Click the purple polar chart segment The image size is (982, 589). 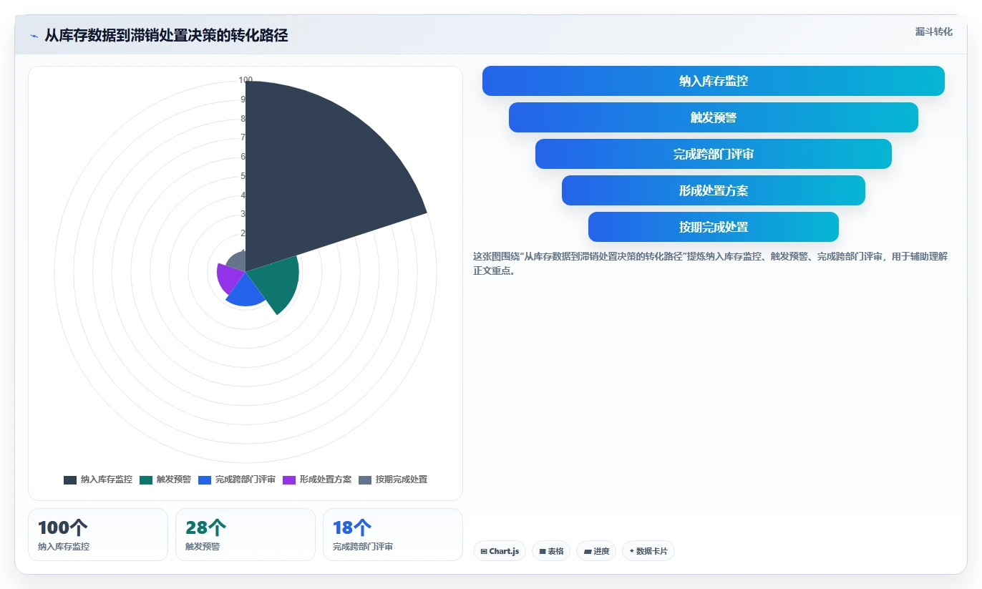click(230, 277)
